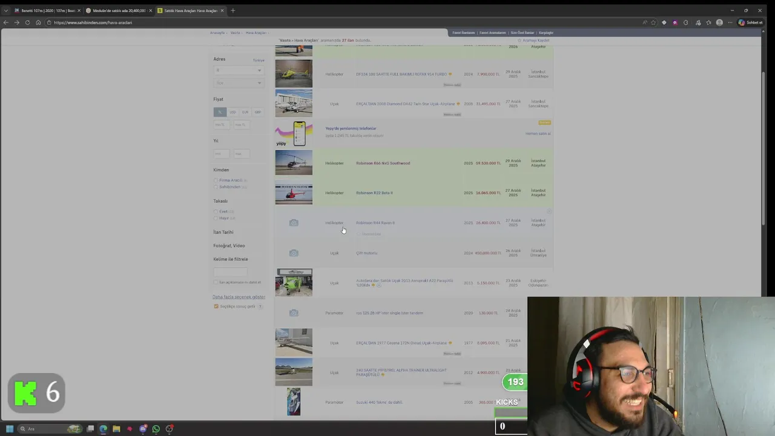Select Hayır under Takaslı
Image resolution: width=775 pixels, height=436 pixels.
point(216,218)
